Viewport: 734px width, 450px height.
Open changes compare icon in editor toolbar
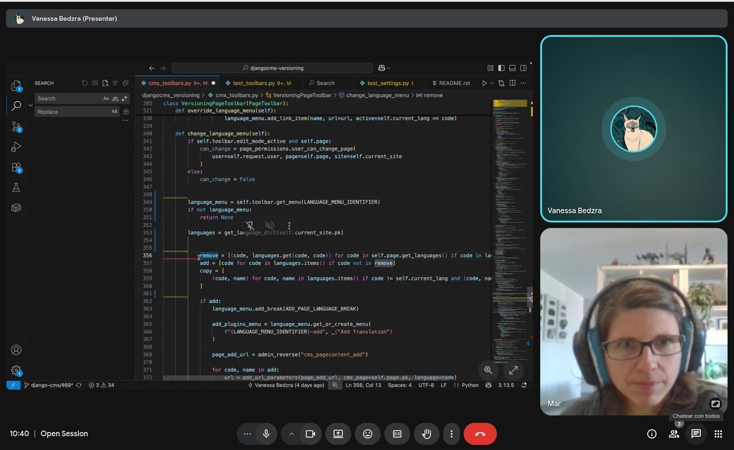click(x=501, y=83)
